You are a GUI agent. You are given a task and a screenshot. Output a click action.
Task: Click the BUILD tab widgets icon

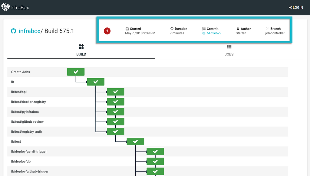pos(81,46)
